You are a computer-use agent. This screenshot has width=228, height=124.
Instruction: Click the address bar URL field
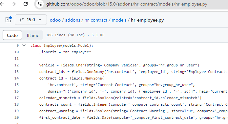pyautogui.click(x=127, y=4)
